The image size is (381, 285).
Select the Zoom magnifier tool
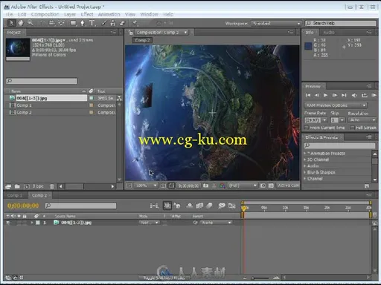coord(31,23)
